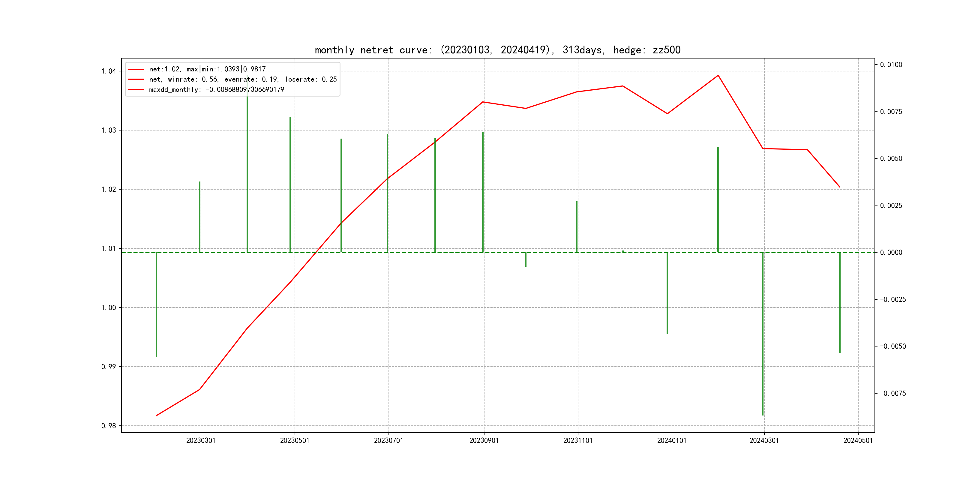Click the 20230901 x-axis label
The image size is (972, 486).
coord(484,440)
